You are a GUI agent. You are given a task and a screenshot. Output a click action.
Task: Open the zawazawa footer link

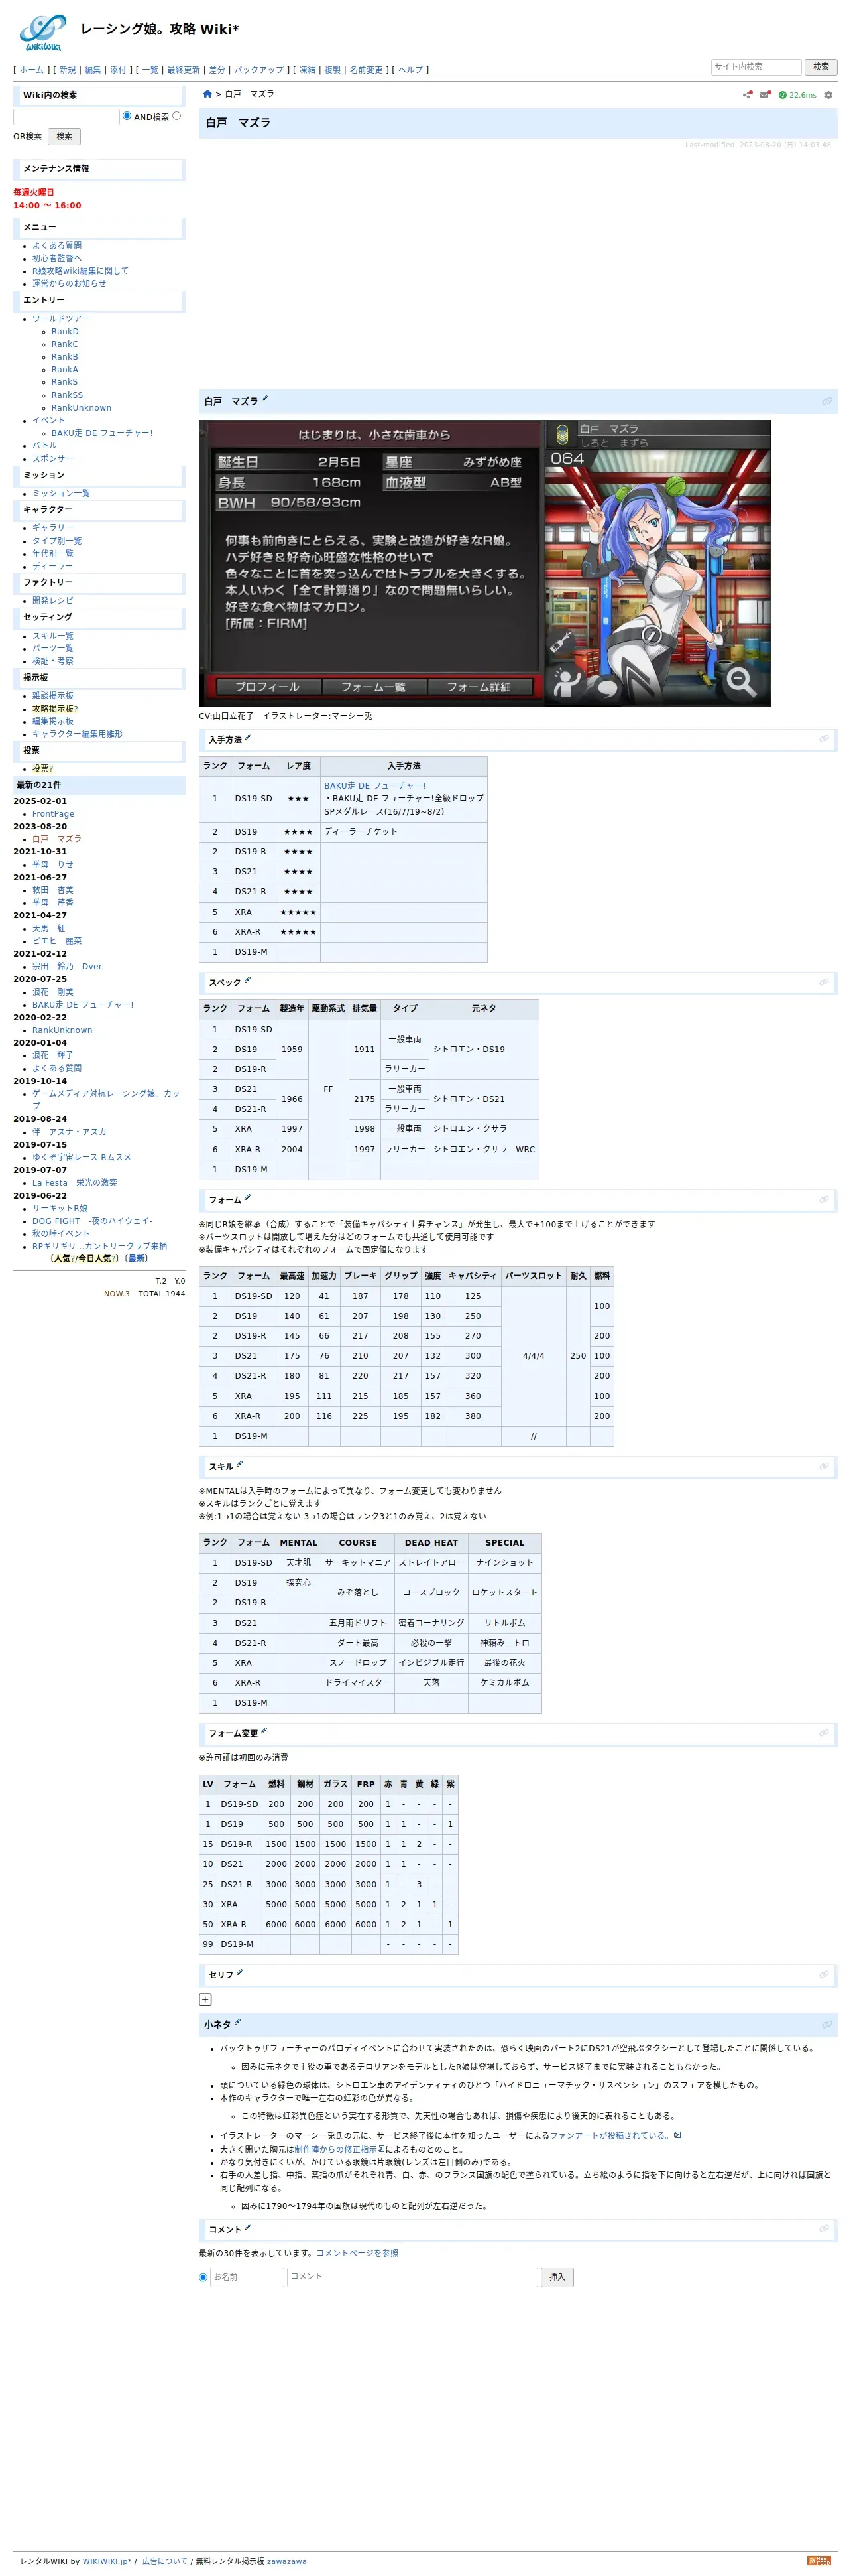pyautogui.click(x=287, y=2561)
